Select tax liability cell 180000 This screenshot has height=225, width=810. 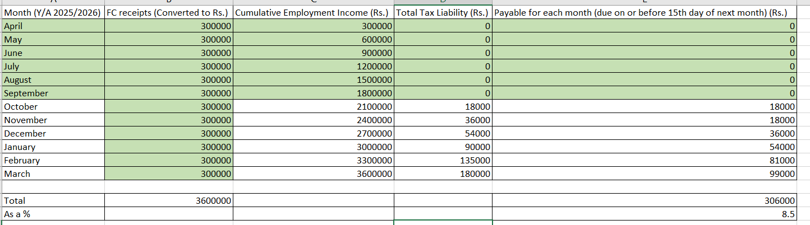(x=443, y=174)
